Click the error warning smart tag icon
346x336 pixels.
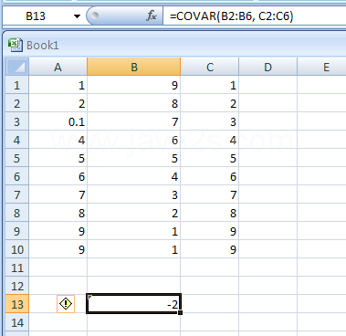pyautogui.click(x=66, y=304)
